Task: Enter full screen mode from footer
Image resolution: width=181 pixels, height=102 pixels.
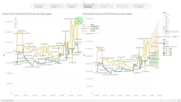Action: tap(179, 101)
